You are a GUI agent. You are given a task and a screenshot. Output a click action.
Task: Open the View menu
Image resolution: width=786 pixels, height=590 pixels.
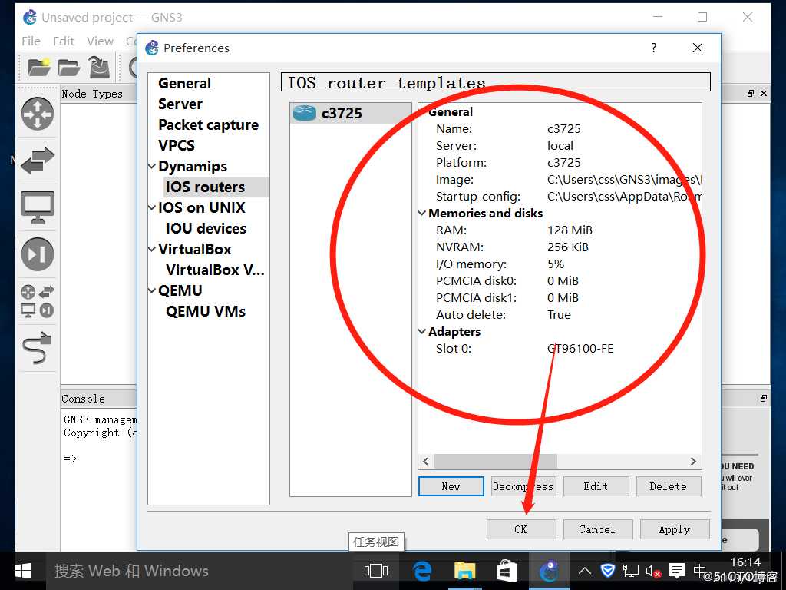click(100, 41)
